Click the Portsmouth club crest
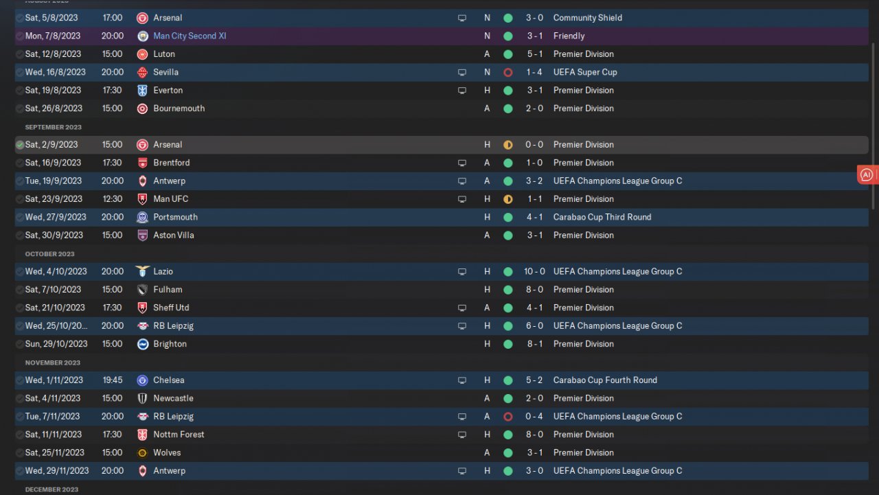Screen dimensions: 879x495 pyautogui.click(x=142, y=217)
